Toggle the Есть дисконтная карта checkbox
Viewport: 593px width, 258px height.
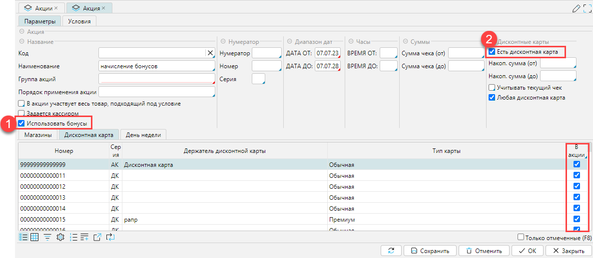tap(492, 51)
